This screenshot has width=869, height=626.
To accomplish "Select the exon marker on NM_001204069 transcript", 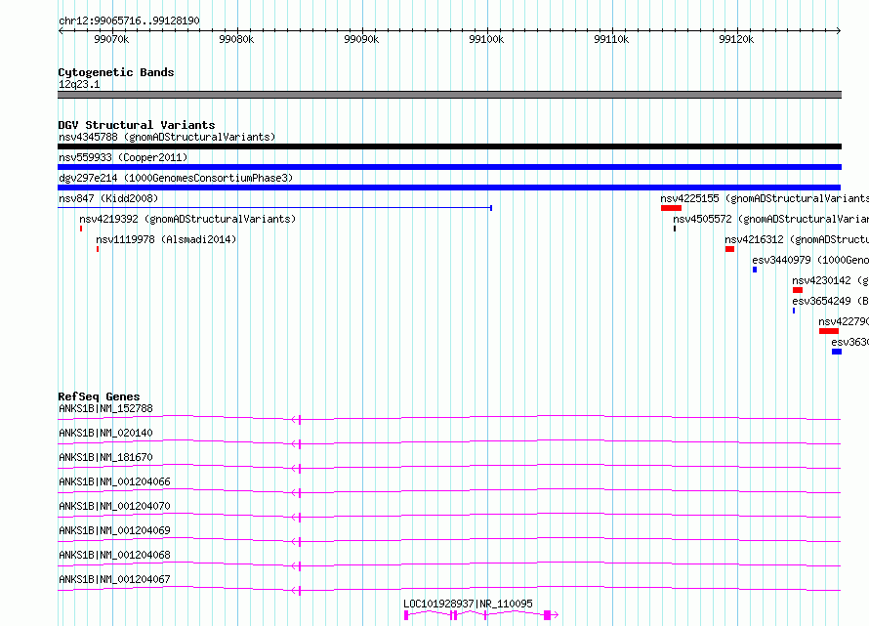I will 300,542.
